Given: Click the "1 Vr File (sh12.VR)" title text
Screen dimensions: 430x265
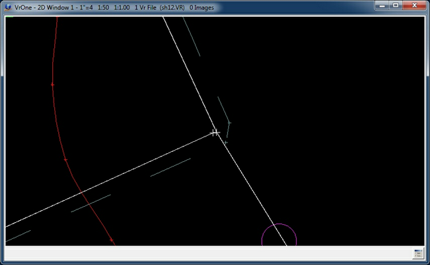Looking at the screenshot, I should (159, 7).
